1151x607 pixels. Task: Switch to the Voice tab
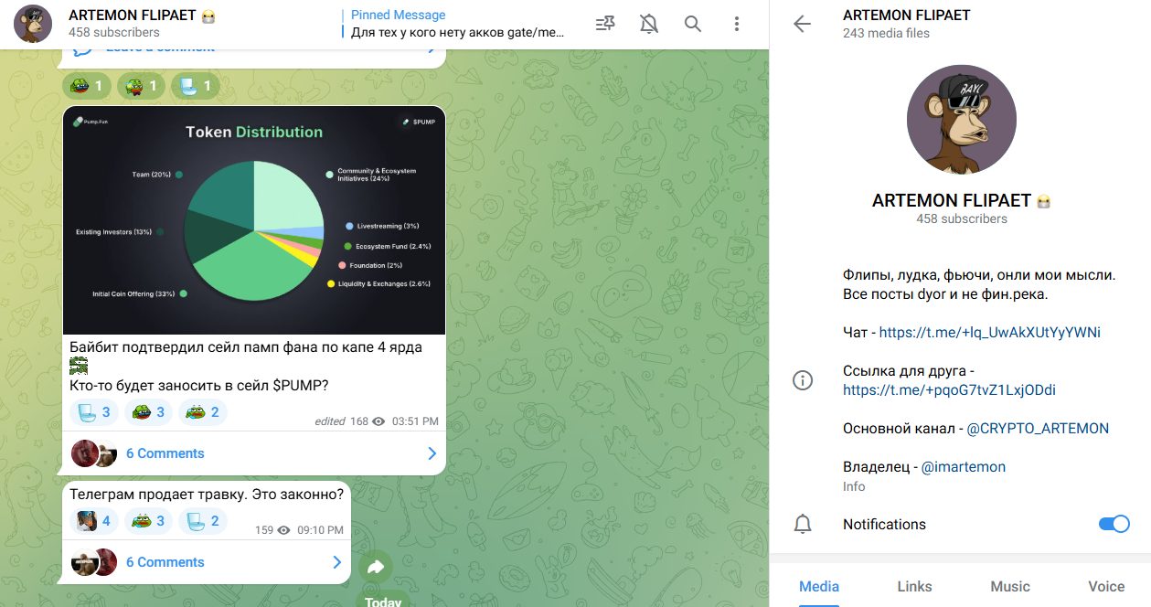1106,586
